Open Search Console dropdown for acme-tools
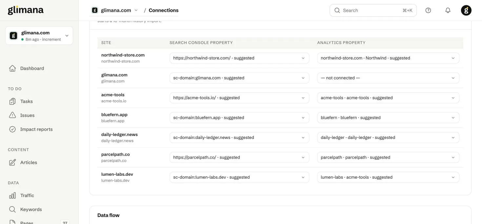This screenshot has width=482, height=224. 239,98
